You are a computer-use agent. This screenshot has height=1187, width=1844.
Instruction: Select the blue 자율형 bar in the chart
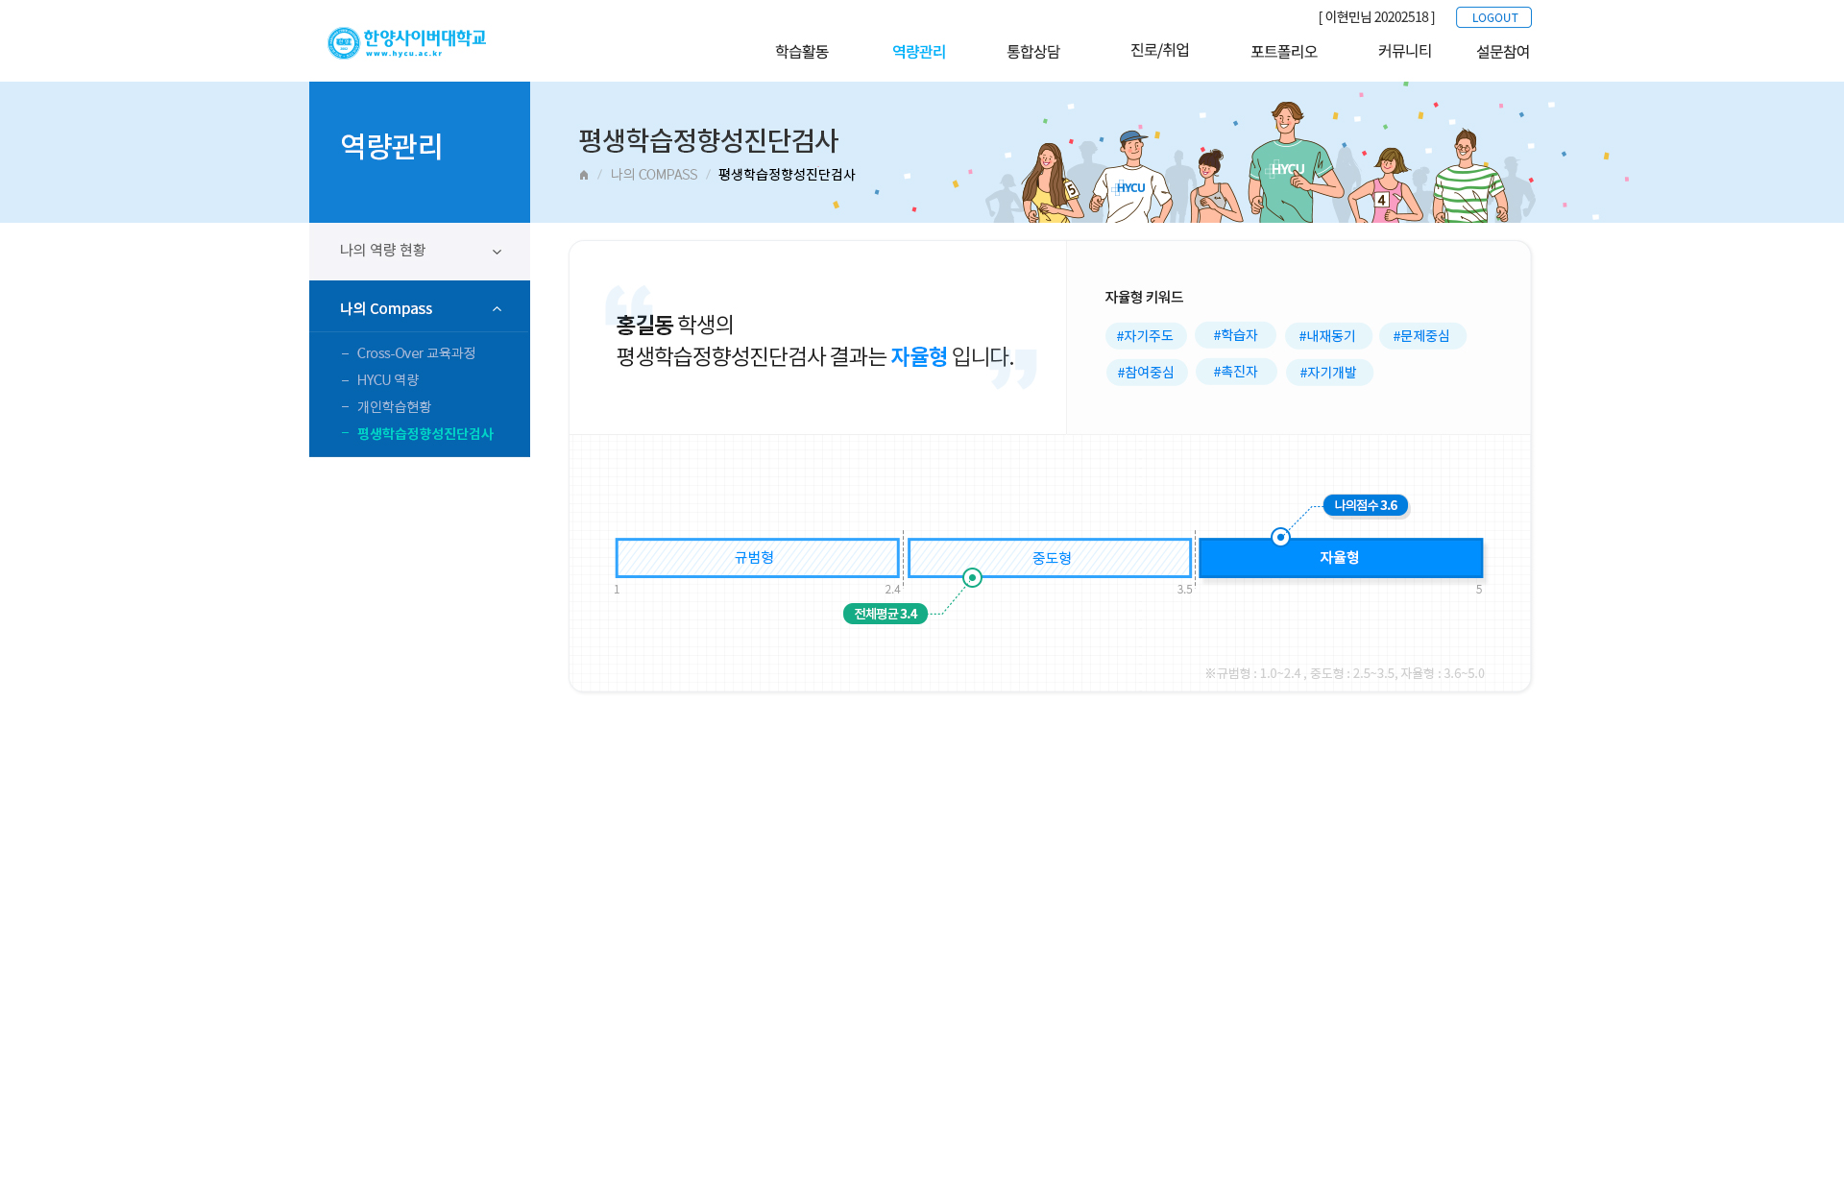point(1339,557)
